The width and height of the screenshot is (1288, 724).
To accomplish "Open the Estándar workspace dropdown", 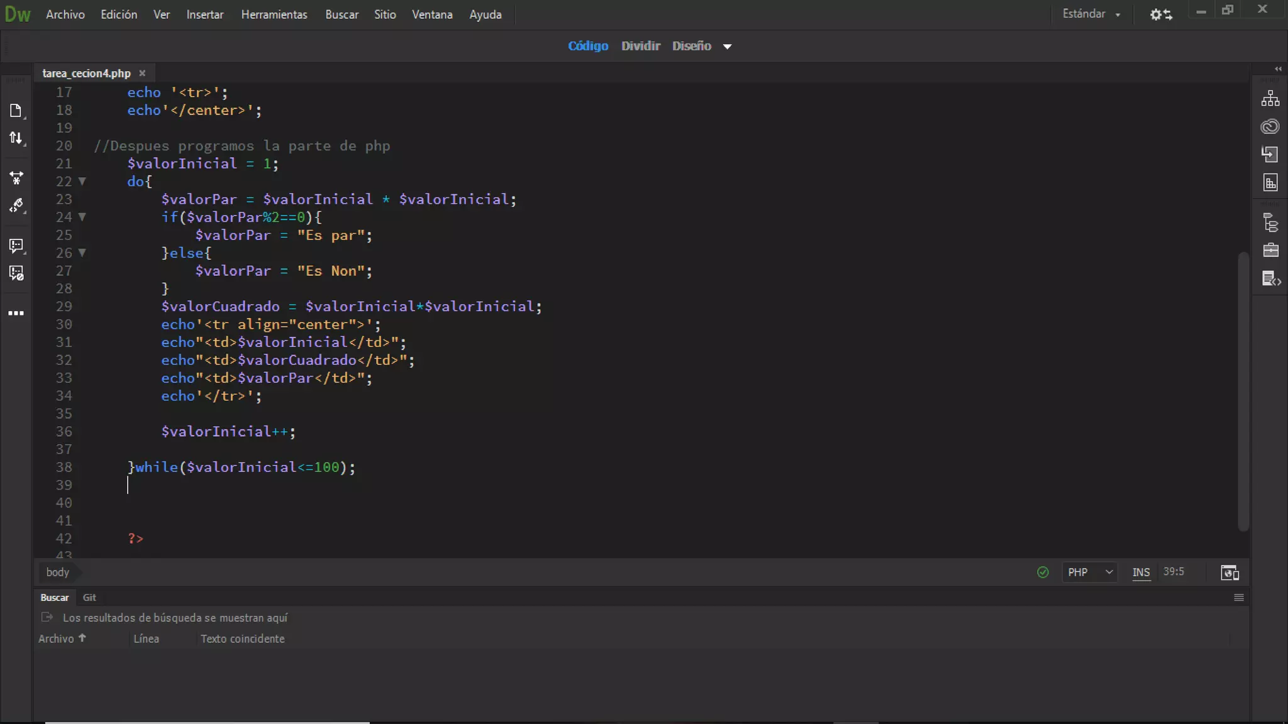I will (x=1091, y=14).
